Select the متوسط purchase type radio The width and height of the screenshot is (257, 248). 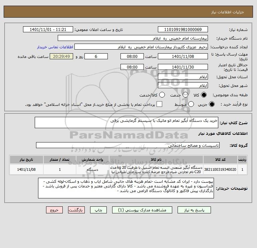tap(191, 104)
